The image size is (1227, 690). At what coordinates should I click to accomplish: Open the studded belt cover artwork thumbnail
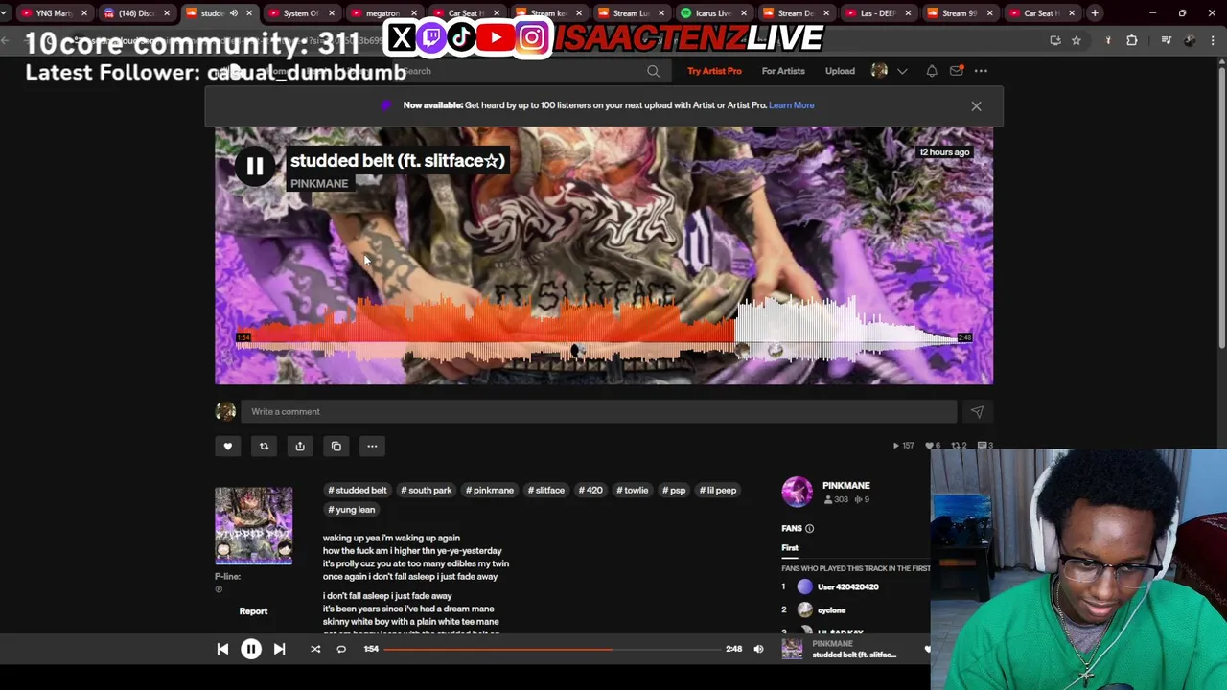pos(253,525)
